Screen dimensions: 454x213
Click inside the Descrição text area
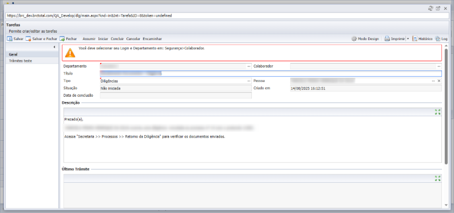tap(252, 139)
